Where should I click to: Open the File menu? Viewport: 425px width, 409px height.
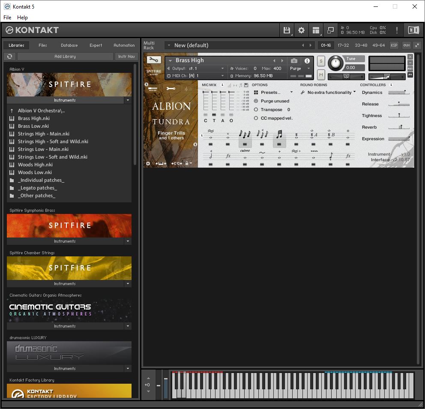pos(7,17)
